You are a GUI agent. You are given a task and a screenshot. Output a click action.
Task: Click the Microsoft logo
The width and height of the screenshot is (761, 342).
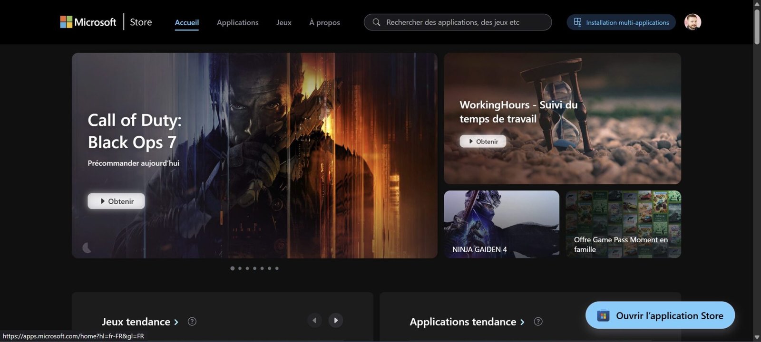88,22
